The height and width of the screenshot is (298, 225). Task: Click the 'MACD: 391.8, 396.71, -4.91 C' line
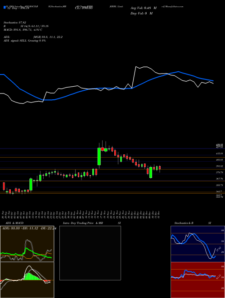tap(23, 30)
